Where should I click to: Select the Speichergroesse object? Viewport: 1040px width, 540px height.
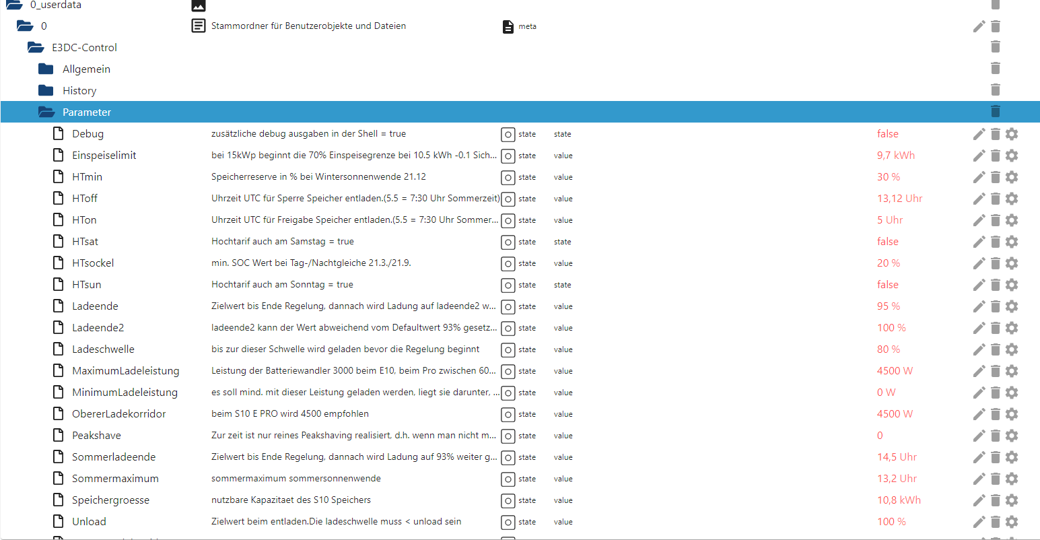[520, 500]
